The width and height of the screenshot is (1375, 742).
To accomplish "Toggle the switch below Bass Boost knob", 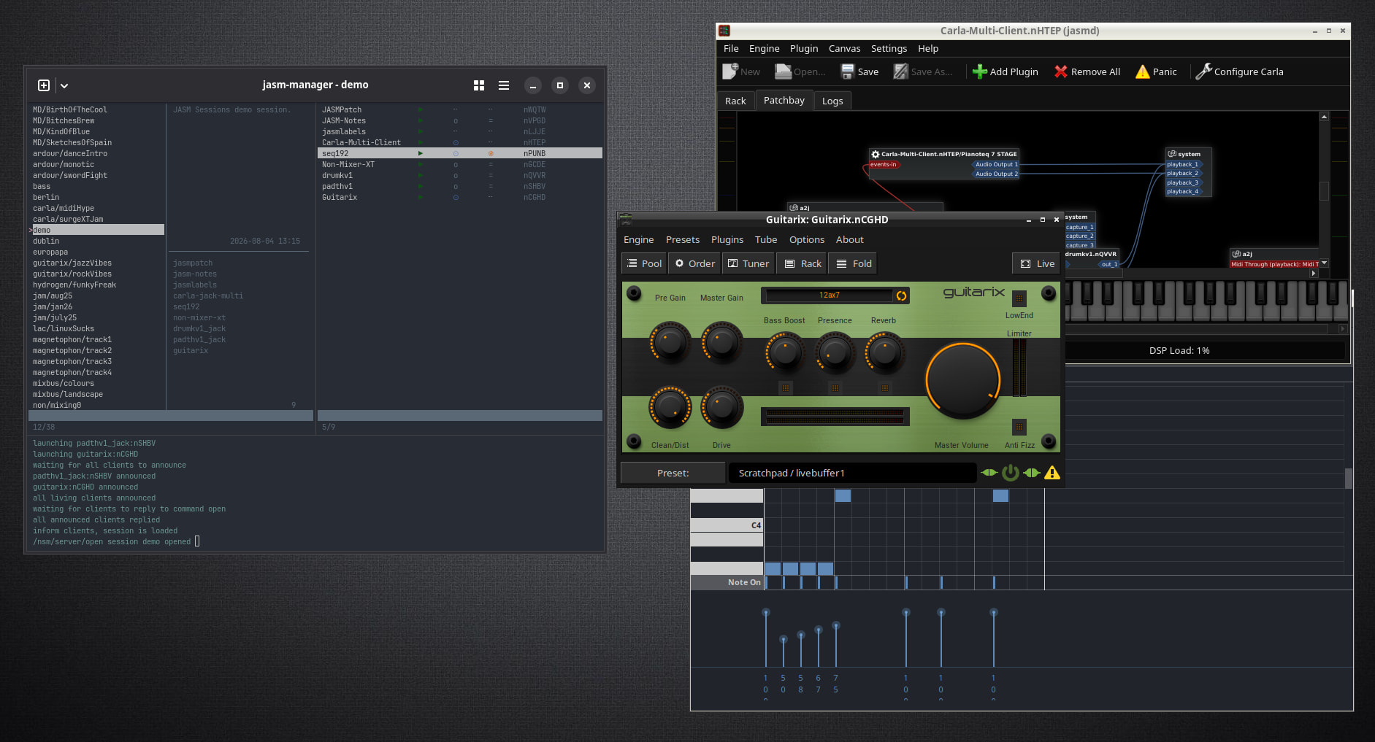I will (x=785, y=388).
